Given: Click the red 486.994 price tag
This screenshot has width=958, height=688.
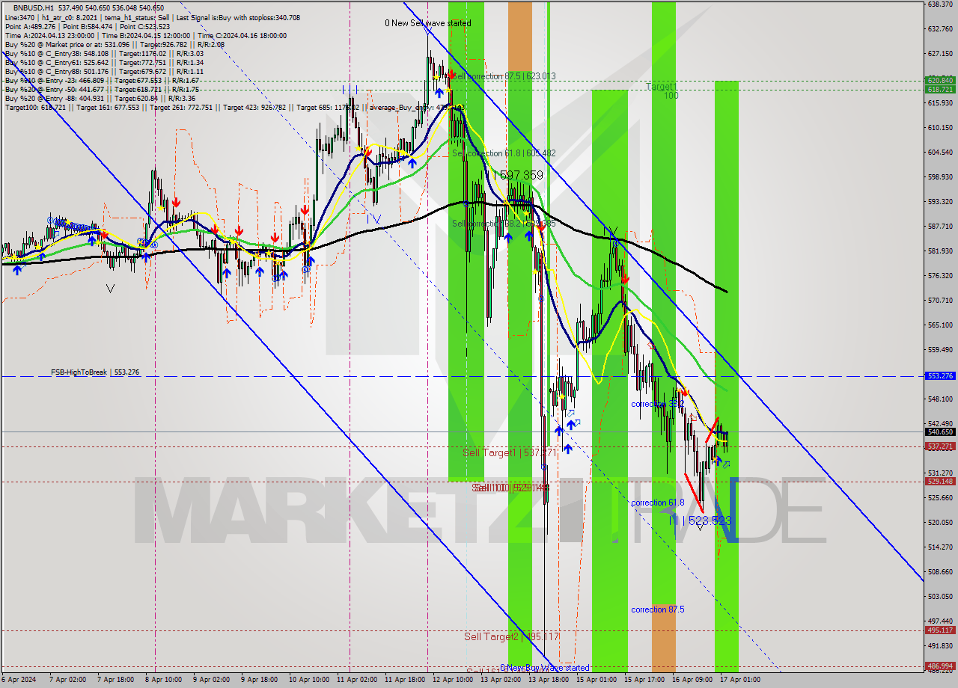Looking at the screenshot, I should click(940, 666).
